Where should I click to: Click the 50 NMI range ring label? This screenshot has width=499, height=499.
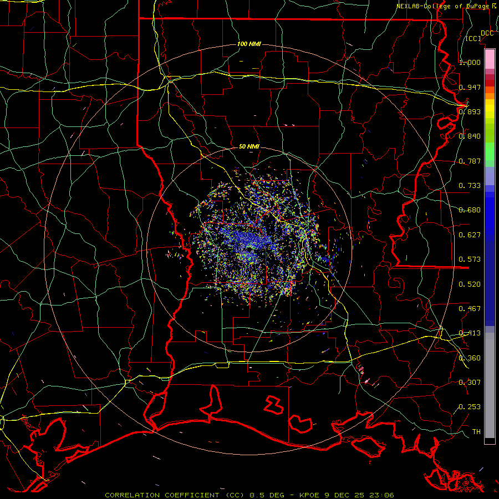click(249, 146)
